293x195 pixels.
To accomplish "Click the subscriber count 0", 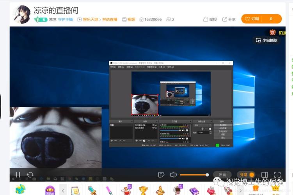I will click(x=271, y=19).
